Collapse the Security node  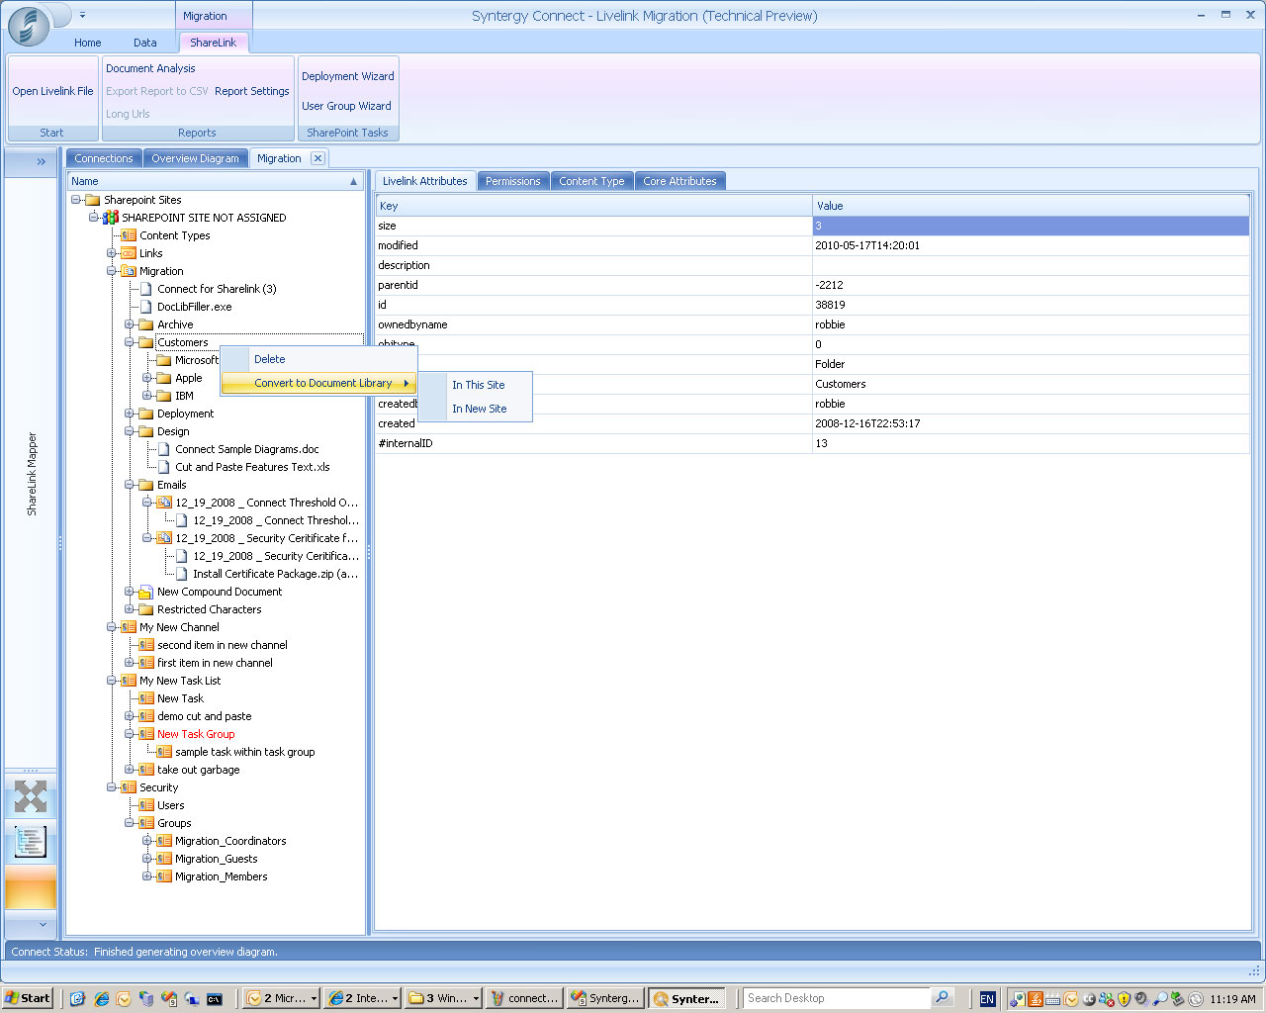pyautogui.click(x=112, y=787)
